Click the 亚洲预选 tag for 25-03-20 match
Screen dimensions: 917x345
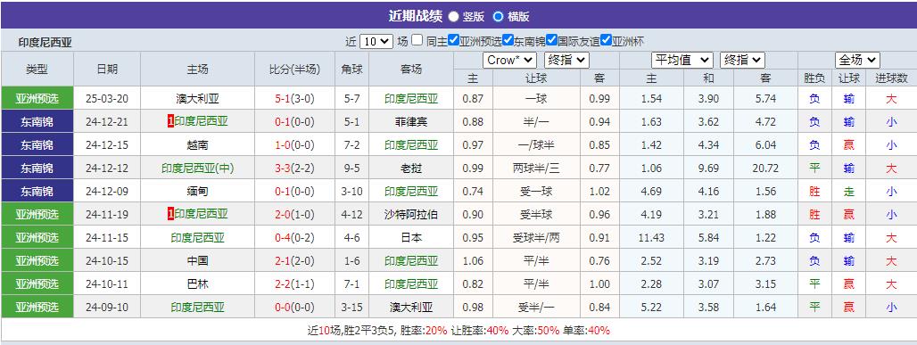(37, 98)
